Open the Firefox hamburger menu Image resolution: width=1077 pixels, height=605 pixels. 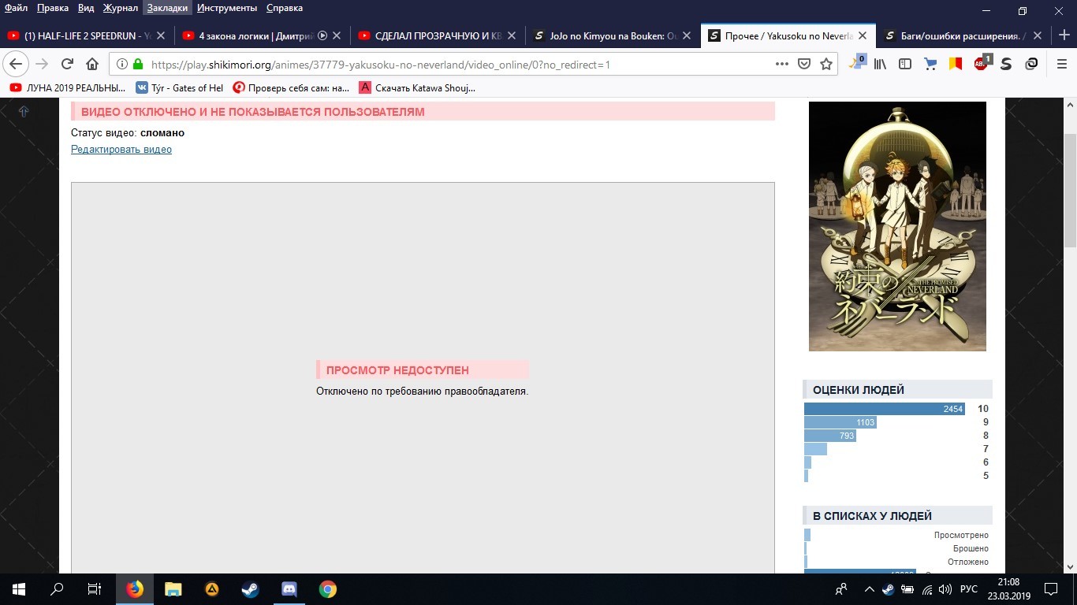(1061, 65)
